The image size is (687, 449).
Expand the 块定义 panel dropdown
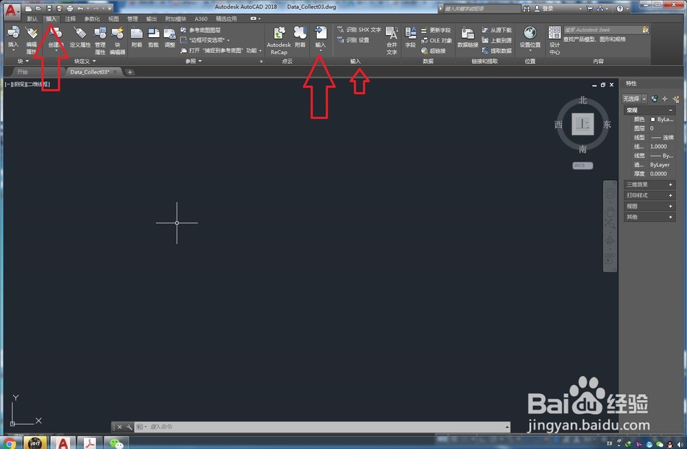tap(85, 61)
